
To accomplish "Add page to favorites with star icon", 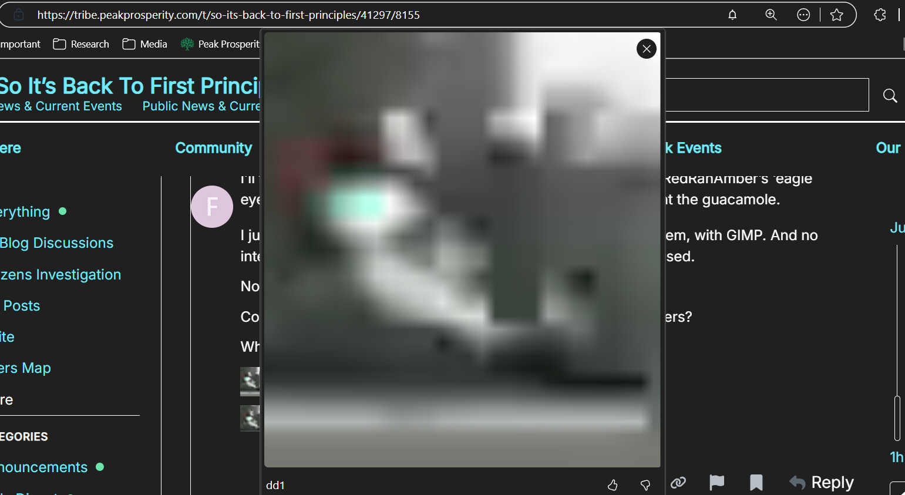I will point(836,15).
